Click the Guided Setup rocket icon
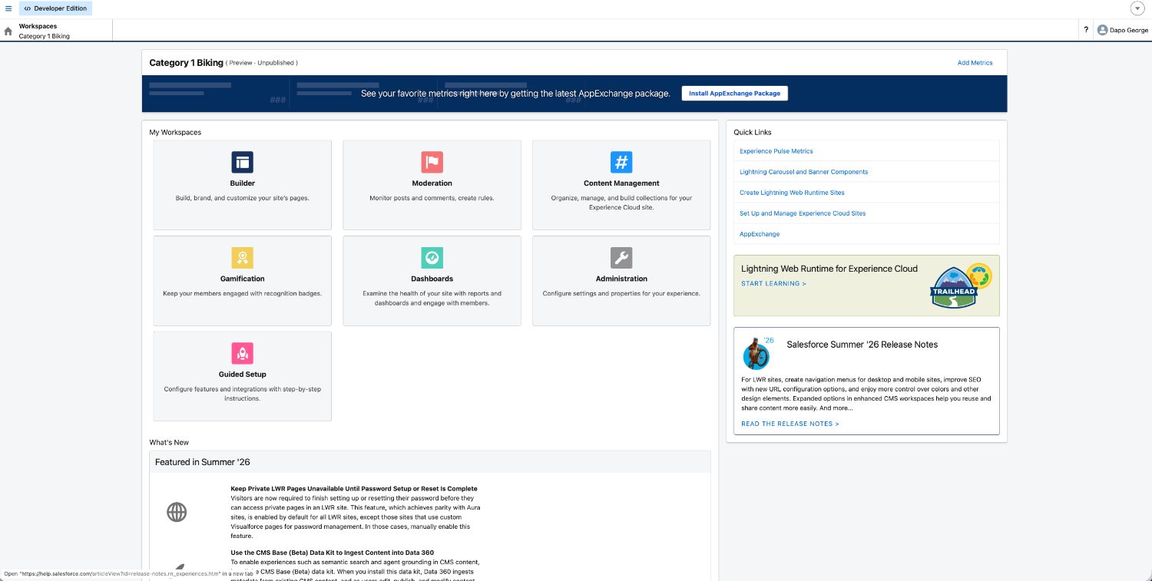 click(x=243, y=353)
